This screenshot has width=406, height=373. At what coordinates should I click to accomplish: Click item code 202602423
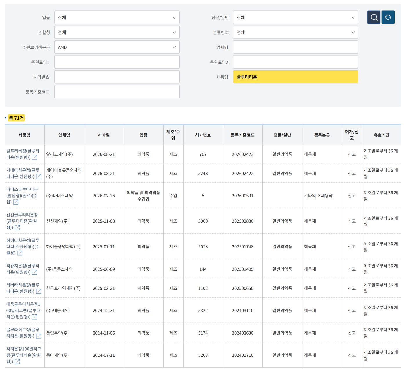click(x=243, y=154)
